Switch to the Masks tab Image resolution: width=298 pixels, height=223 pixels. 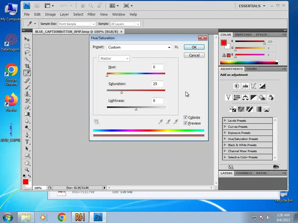252,69
